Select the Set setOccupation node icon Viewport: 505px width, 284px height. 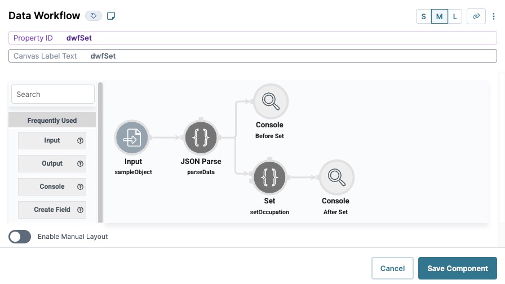pos(269,177)
